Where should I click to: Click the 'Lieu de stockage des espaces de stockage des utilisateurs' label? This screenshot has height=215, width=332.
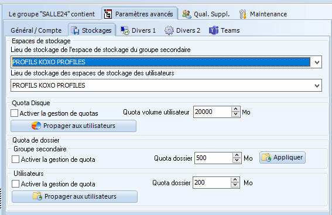(93, 73)
